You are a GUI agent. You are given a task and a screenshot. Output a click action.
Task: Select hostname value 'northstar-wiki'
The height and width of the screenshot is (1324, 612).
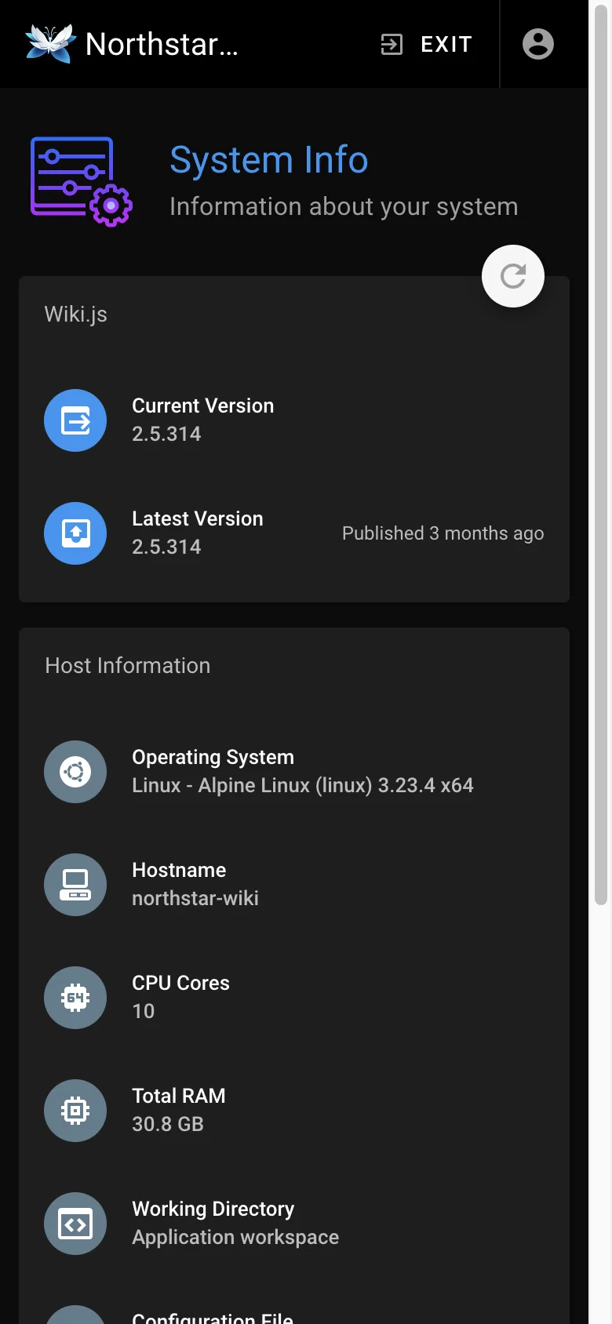[195, 898]
